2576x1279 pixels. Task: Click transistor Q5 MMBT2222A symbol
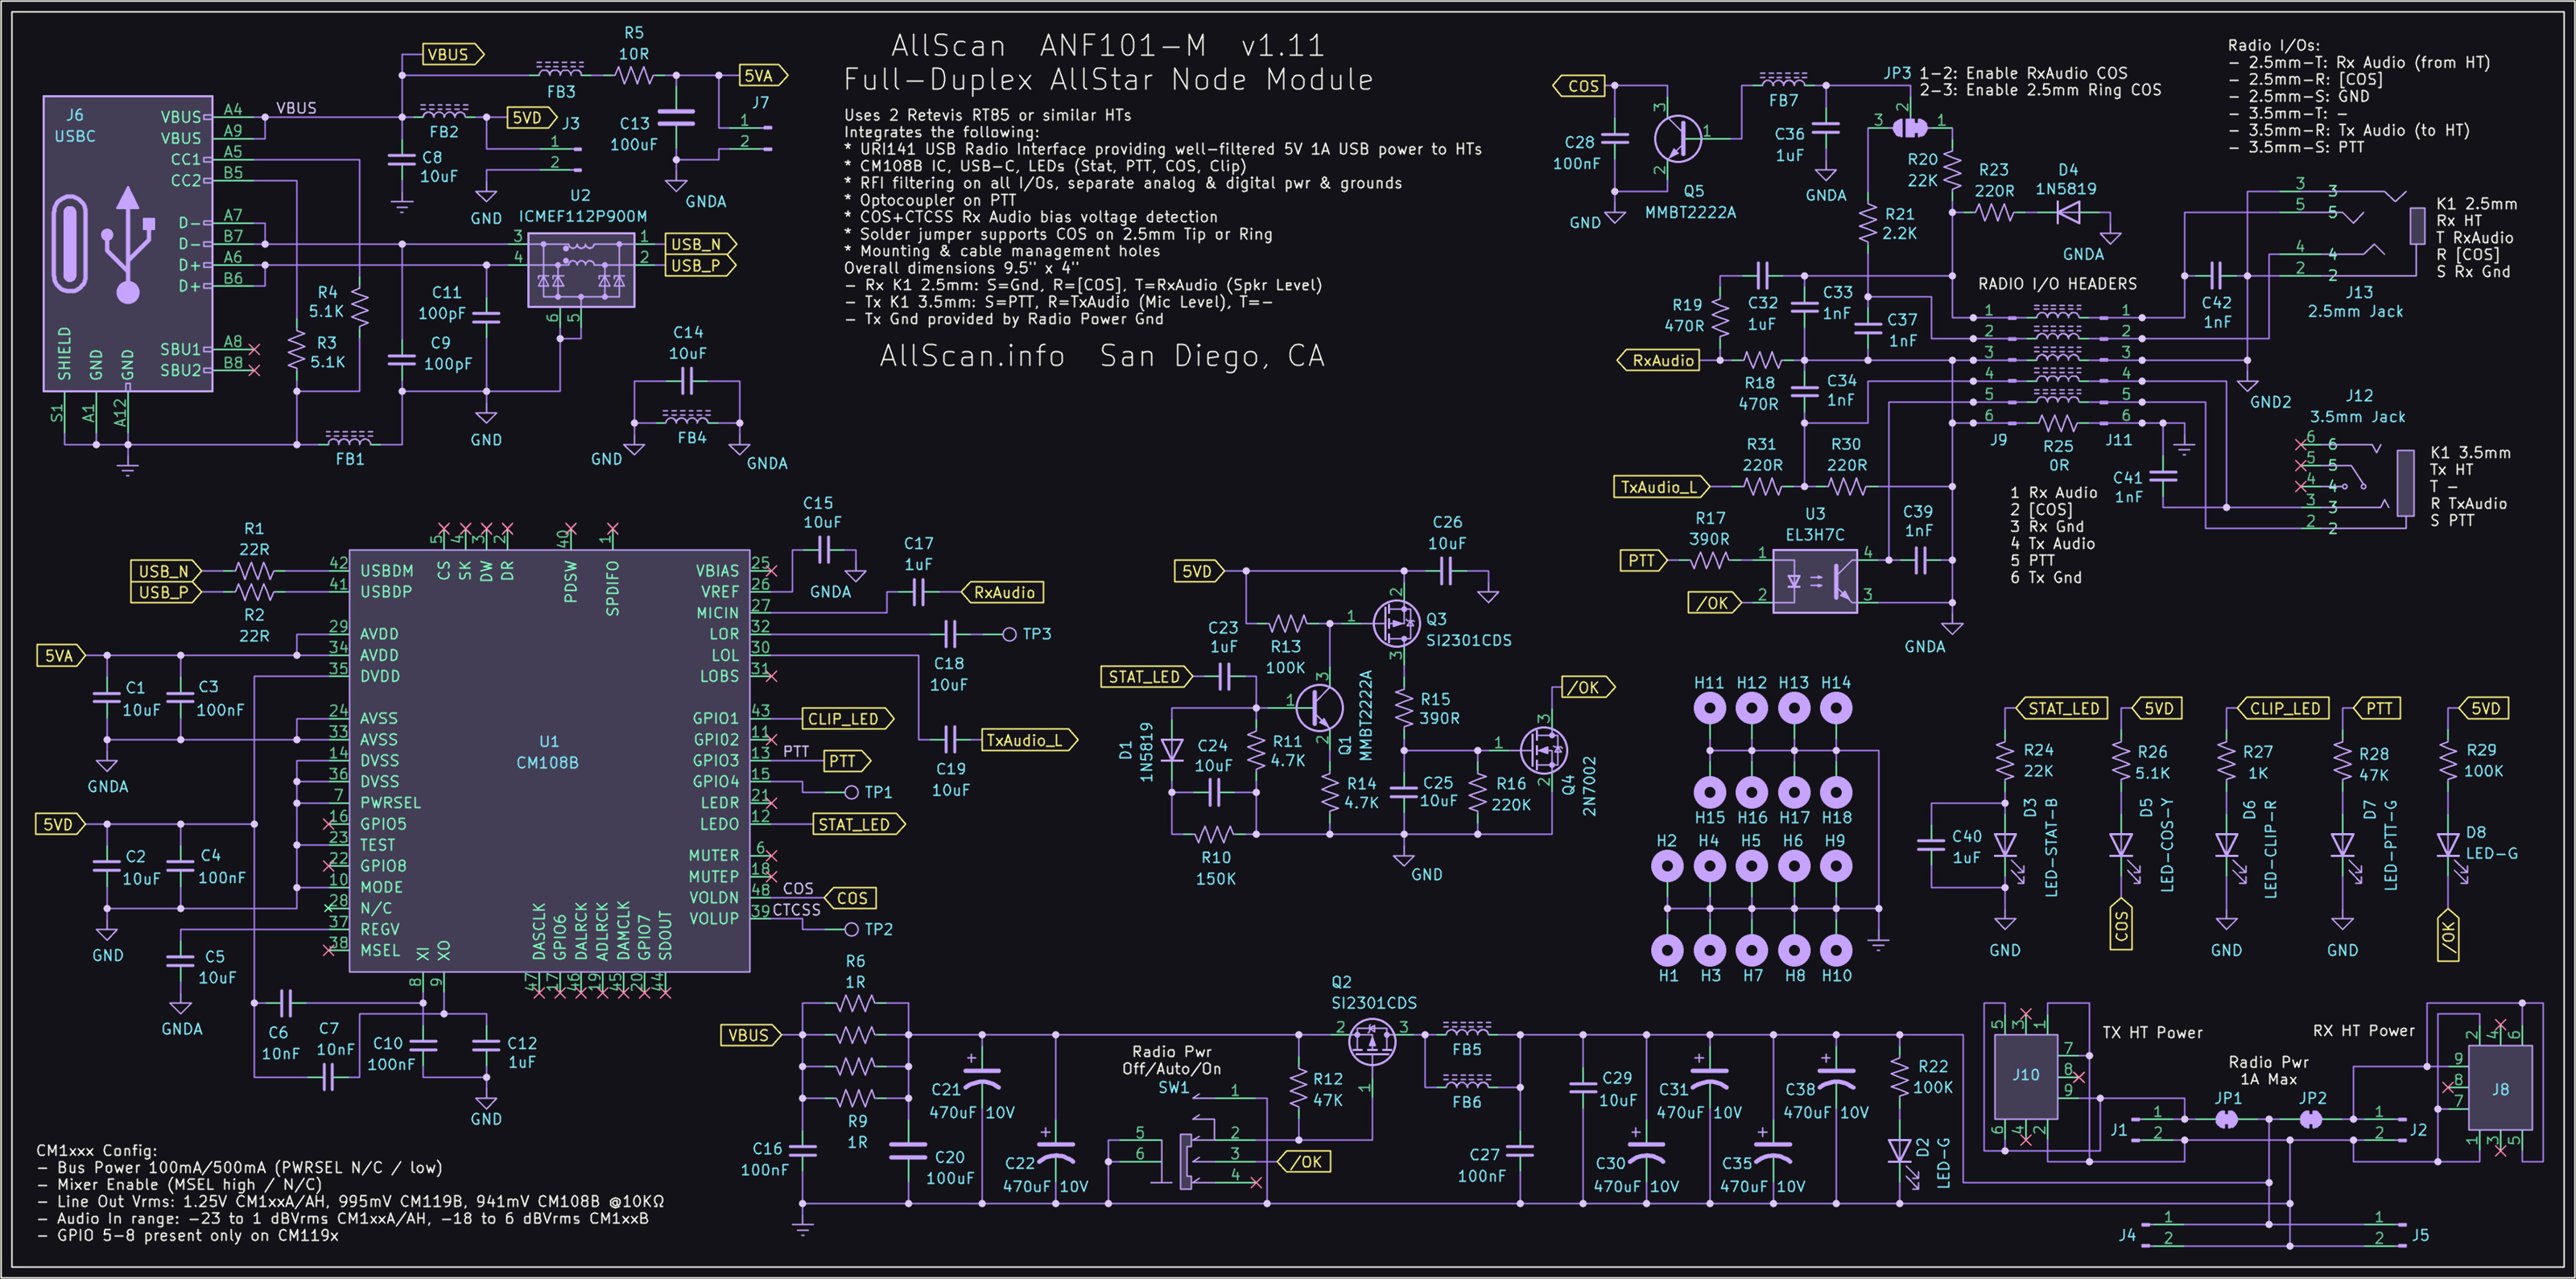pyautogui.click(x=1677, y=138)
